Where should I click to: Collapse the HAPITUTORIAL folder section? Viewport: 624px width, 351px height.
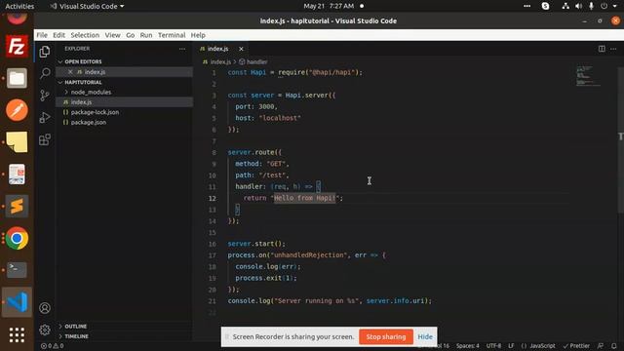[83, 82]
